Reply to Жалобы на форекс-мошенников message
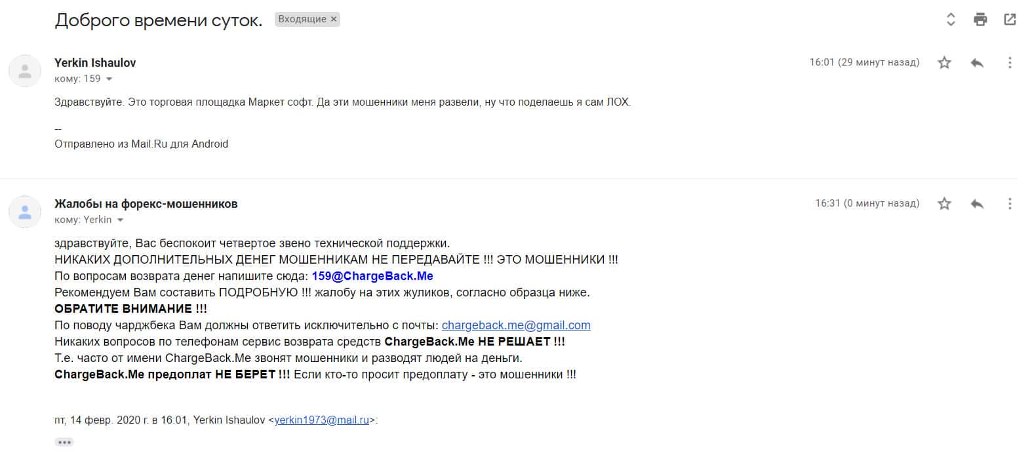The width and height of the screenshot is (1030, 461). coord(977,204)
